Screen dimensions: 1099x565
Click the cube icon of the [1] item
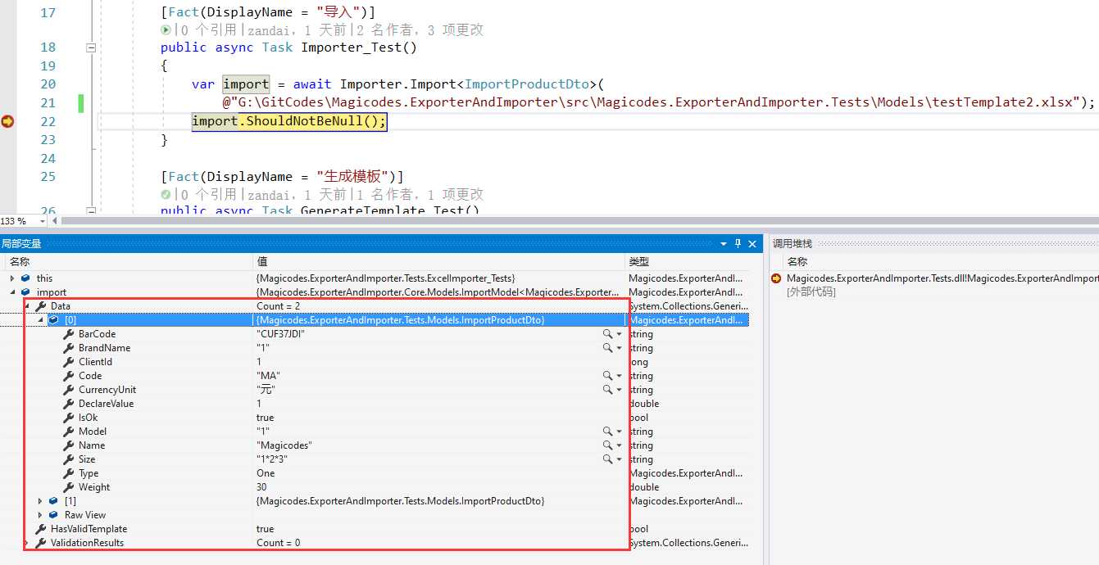[x=54, y=501]
